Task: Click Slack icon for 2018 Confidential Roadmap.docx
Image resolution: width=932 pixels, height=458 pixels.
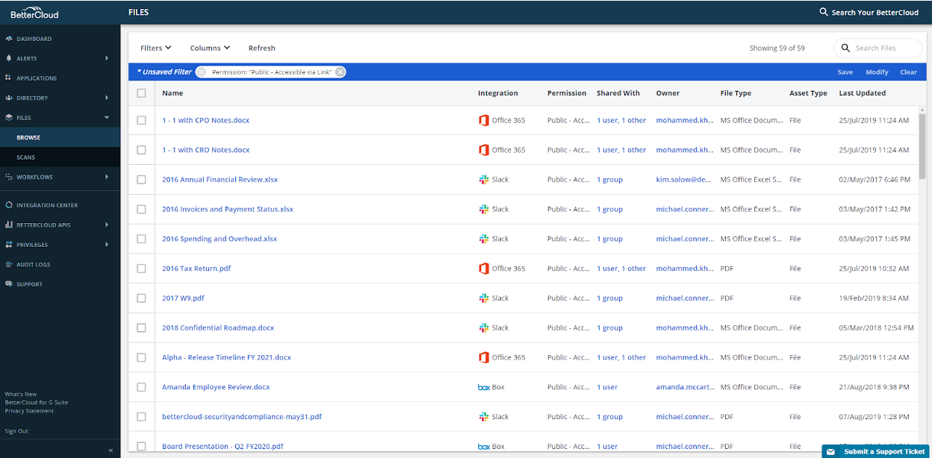Action: (483, 327)
